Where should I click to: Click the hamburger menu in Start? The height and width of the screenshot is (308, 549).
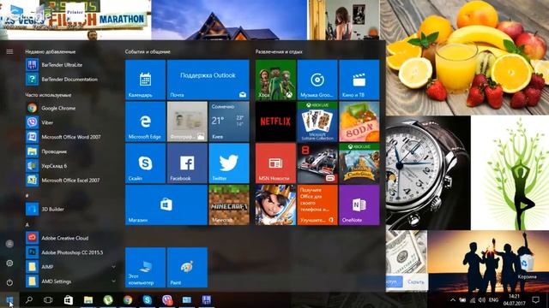(9, 51)
